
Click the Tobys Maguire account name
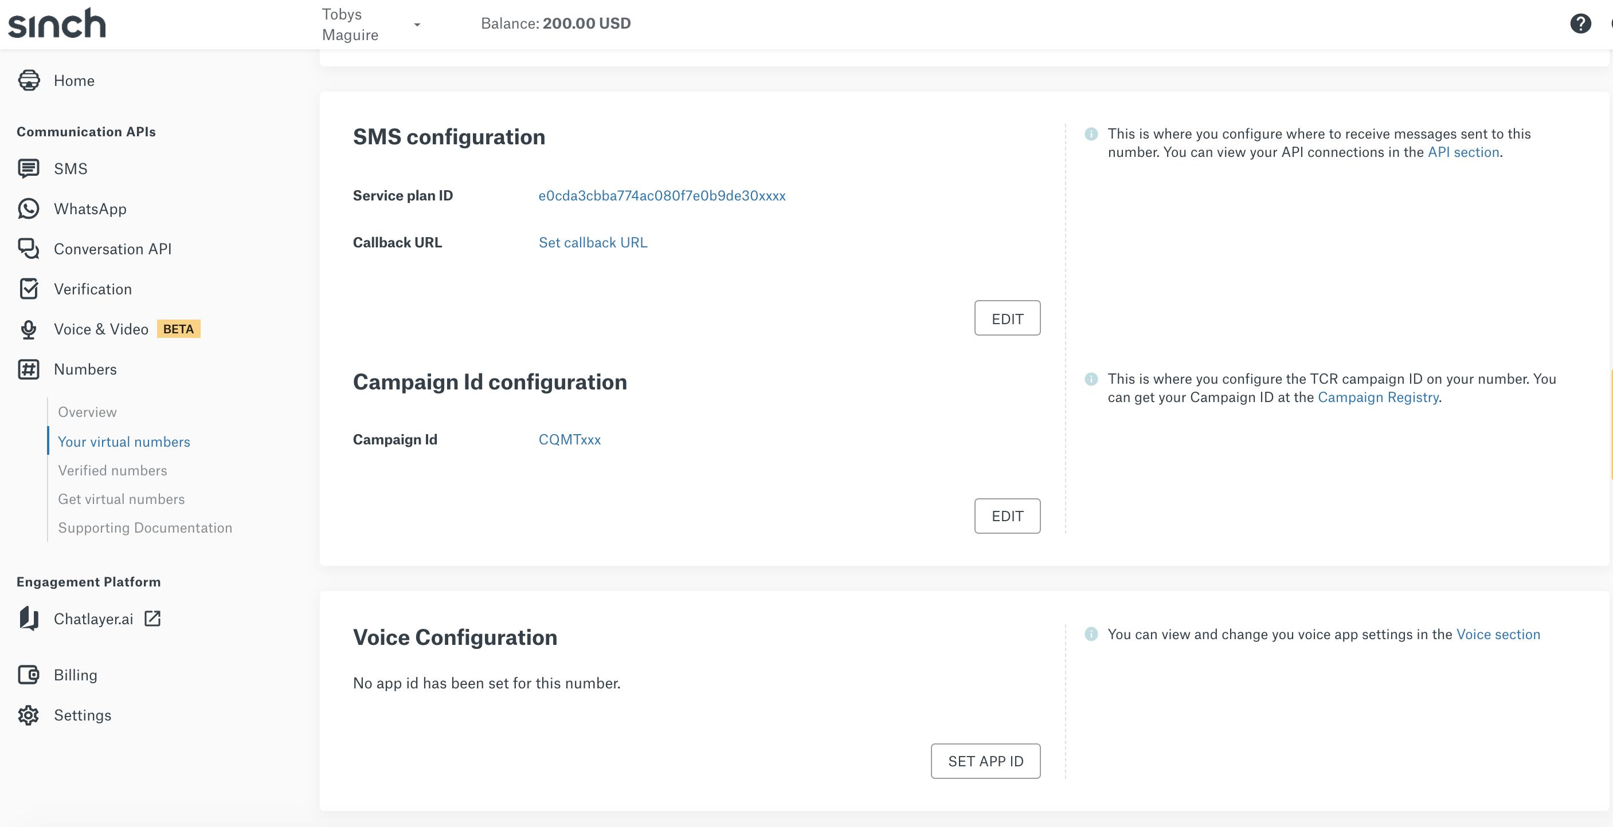click(350, 25)
